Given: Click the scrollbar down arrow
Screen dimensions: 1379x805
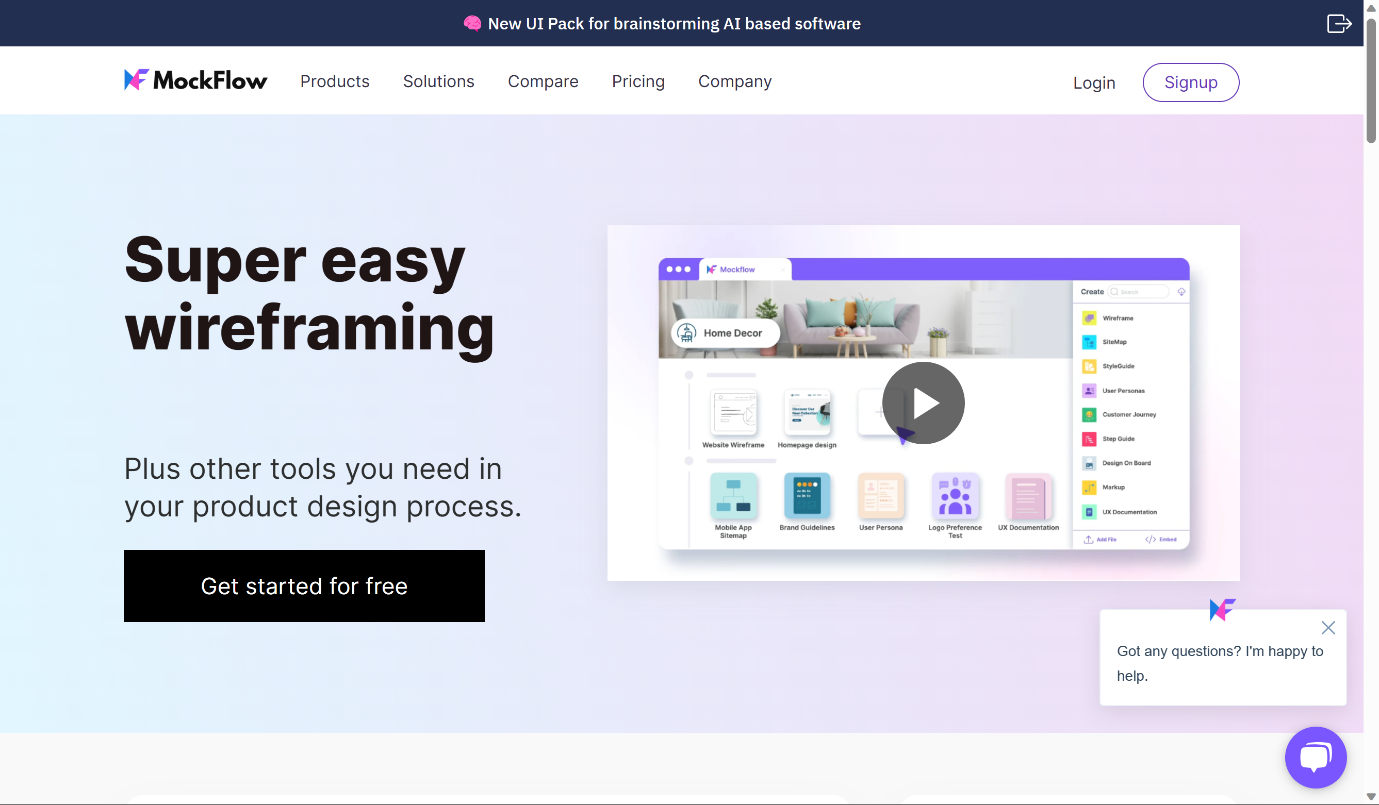Looking at the screenshot, I should pyautogui.click(x=1371, y=797).
